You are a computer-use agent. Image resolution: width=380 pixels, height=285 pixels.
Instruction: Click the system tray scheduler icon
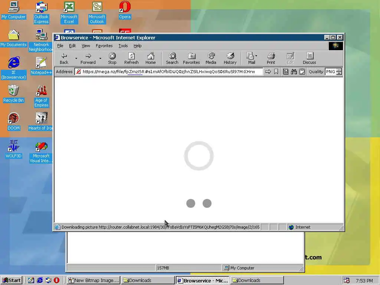click(347, 281)
